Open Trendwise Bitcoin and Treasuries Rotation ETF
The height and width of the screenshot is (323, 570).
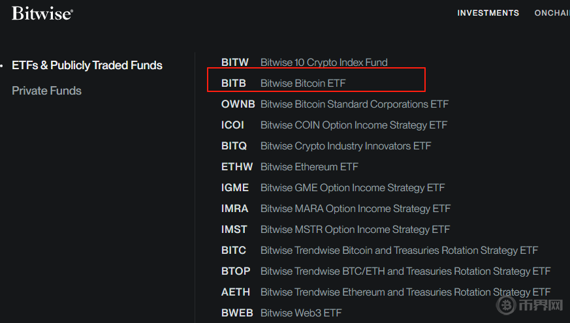(399, 251)
